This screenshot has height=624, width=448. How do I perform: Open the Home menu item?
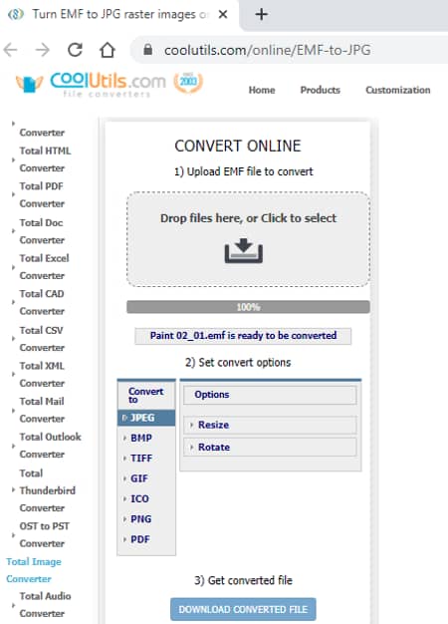pyautogui.click(x=262, y=90)
